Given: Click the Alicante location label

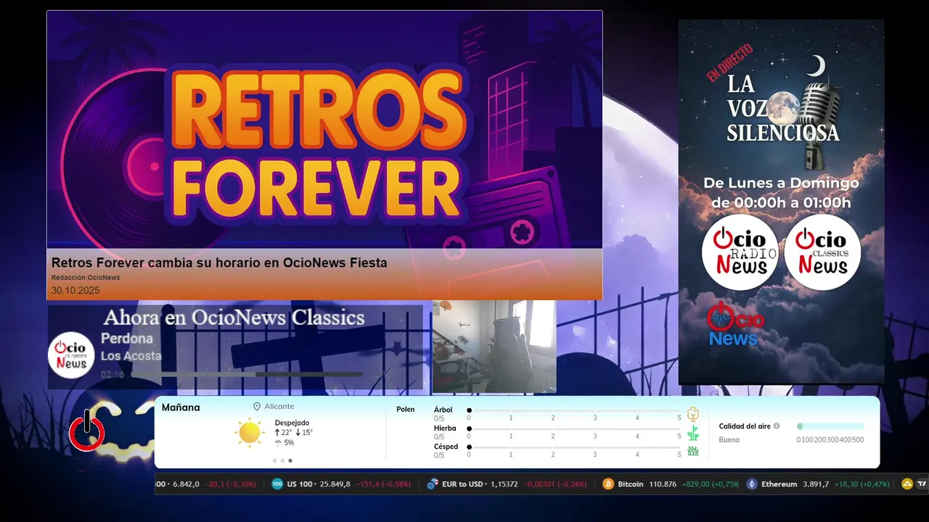Looking at the screenshot, I should pos(279,407).
